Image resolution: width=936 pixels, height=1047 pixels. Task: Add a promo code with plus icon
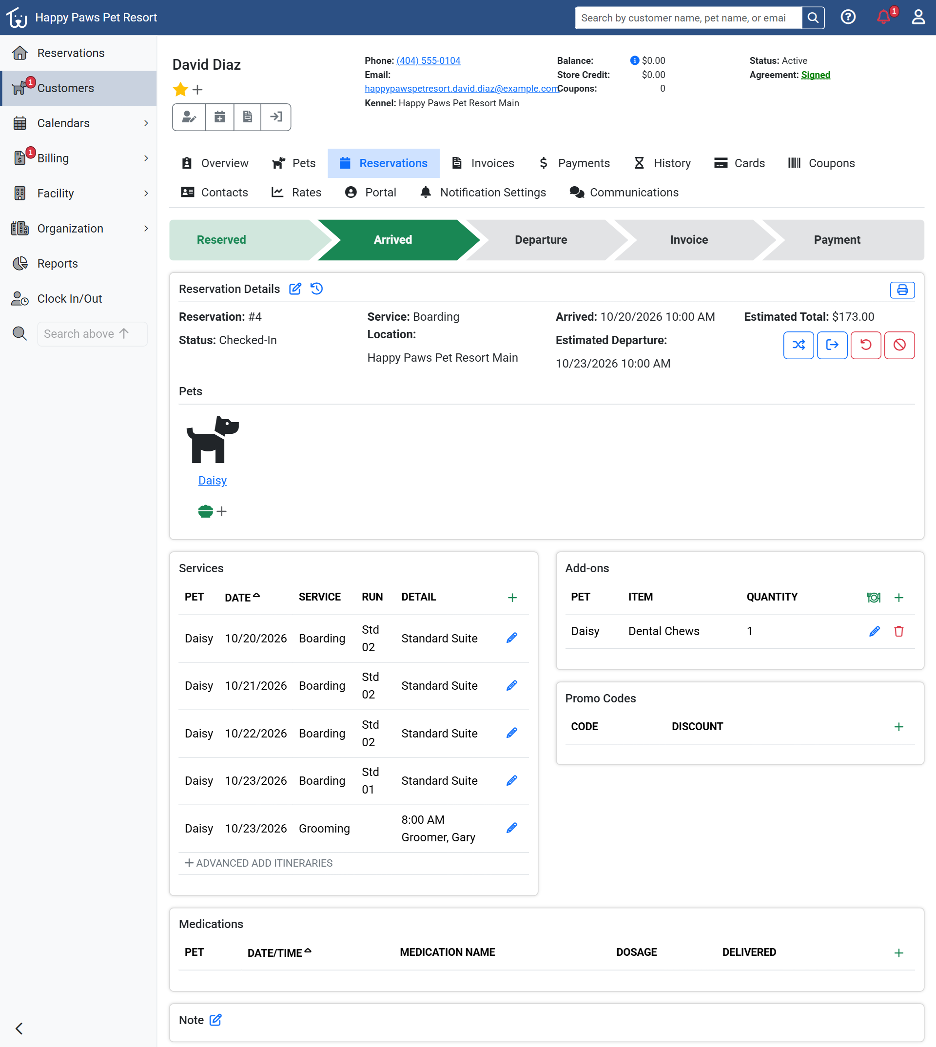[x=898, y=727]
